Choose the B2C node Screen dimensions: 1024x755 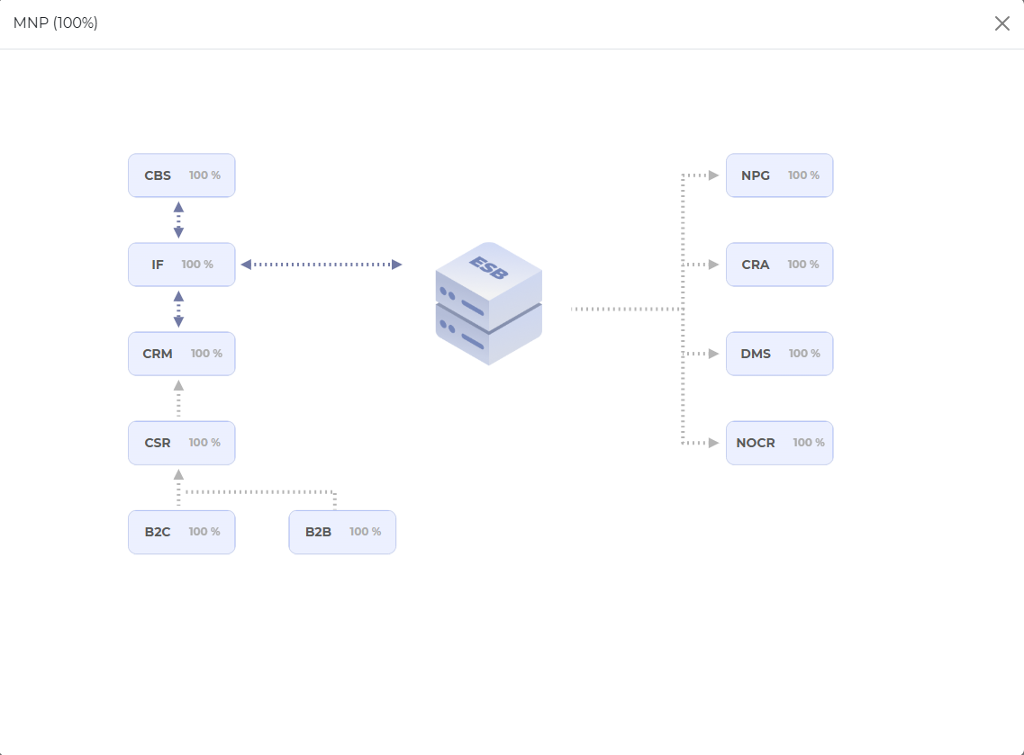pos(181,532)
